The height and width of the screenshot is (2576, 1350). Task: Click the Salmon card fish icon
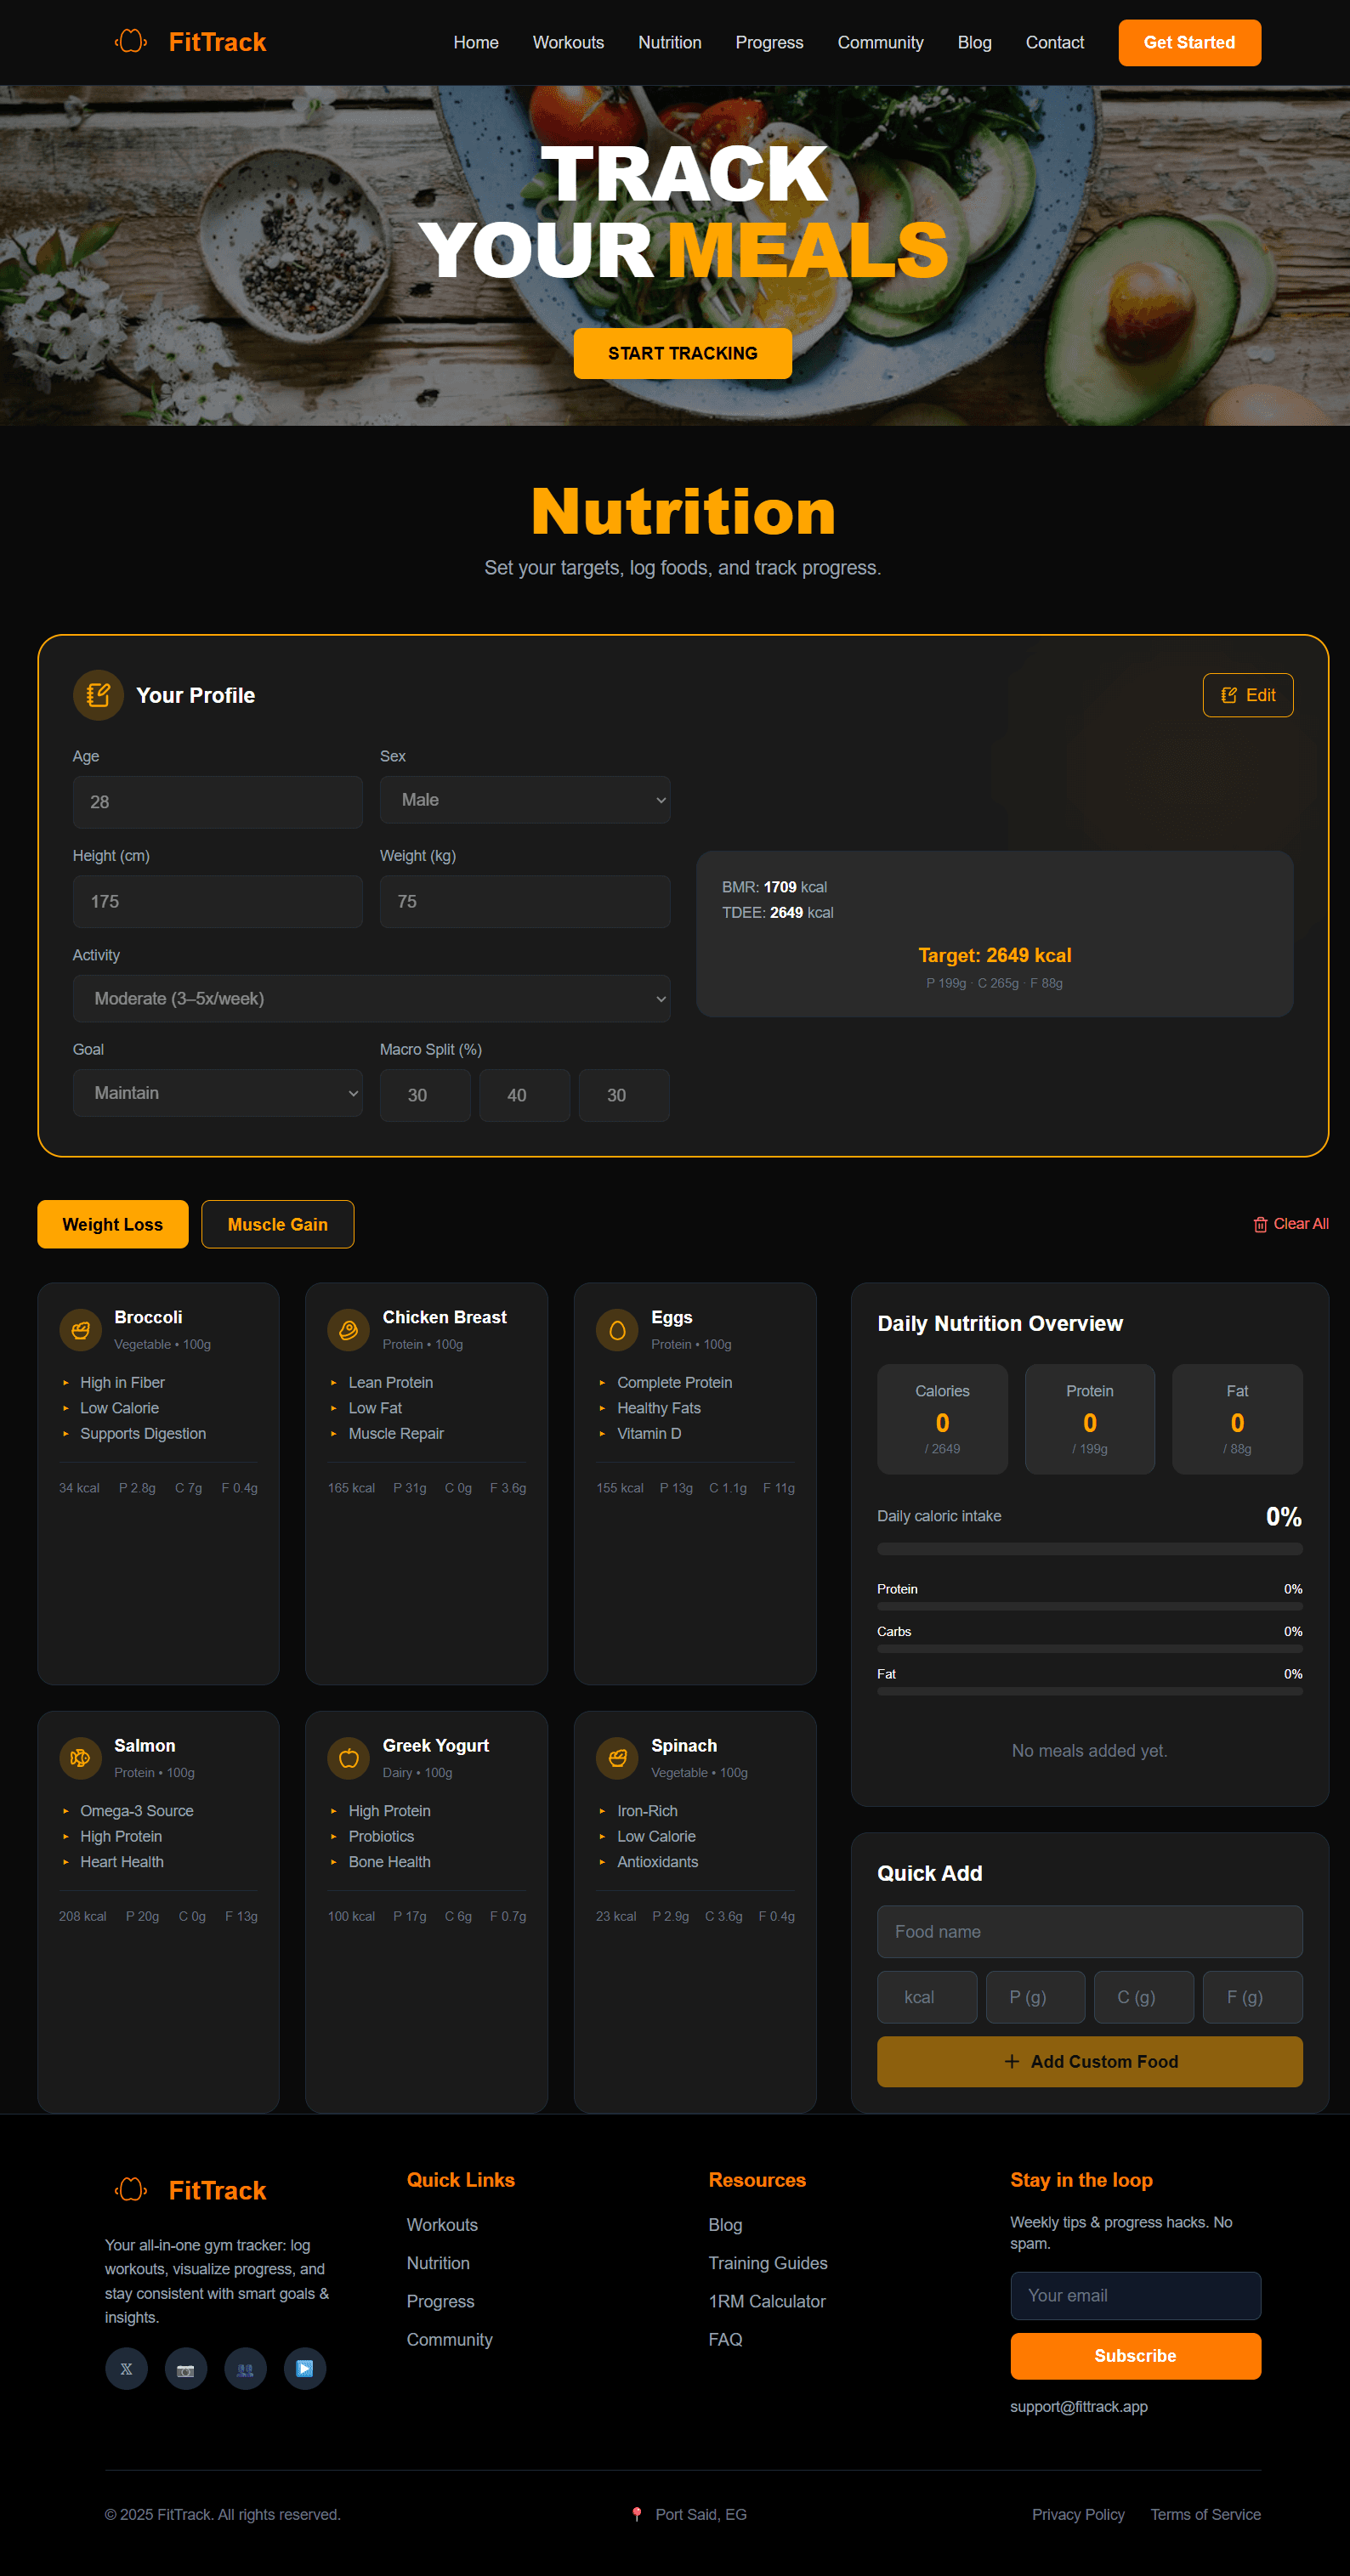point(81,1758)
